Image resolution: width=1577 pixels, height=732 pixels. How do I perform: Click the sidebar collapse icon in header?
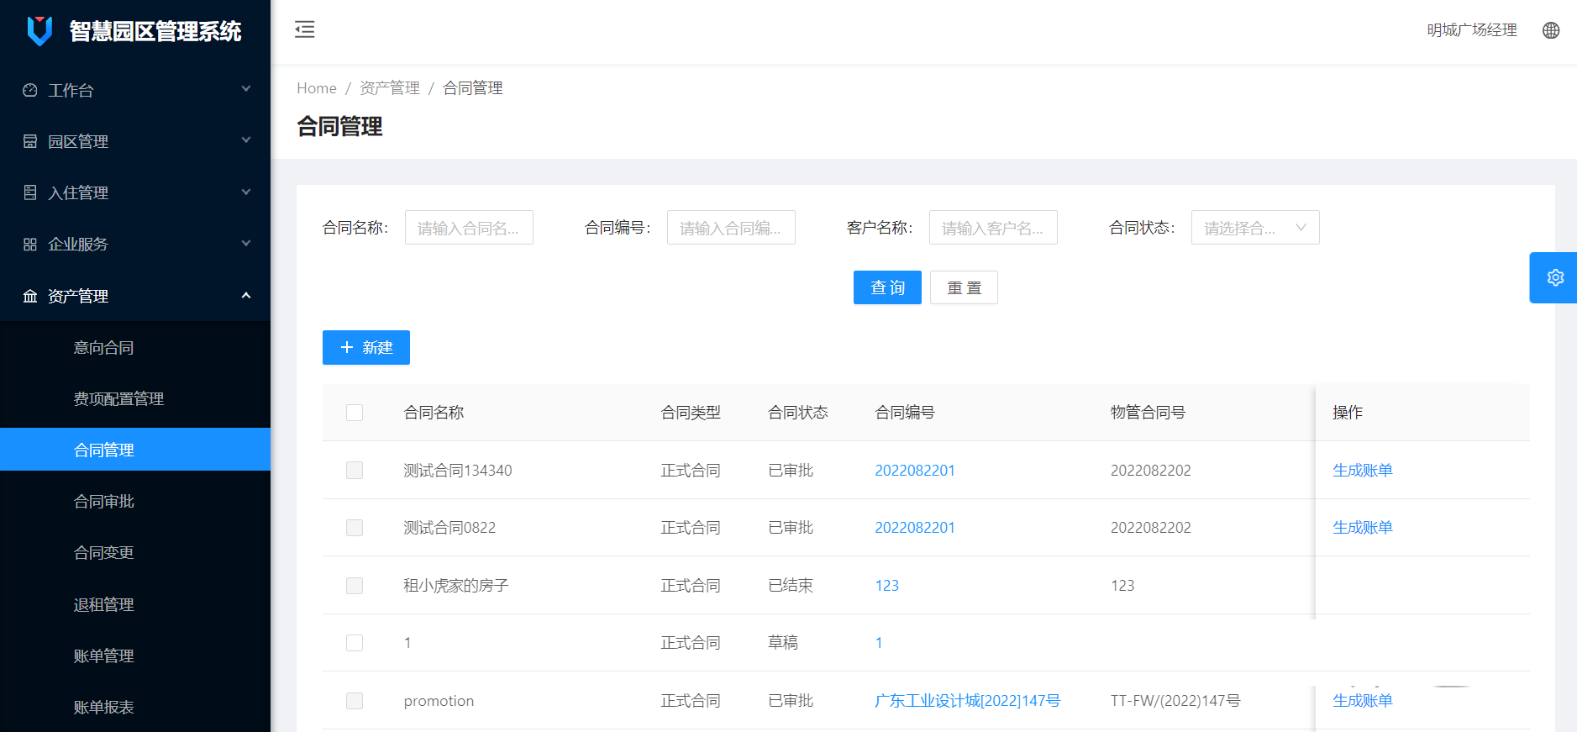pos(304,29)
